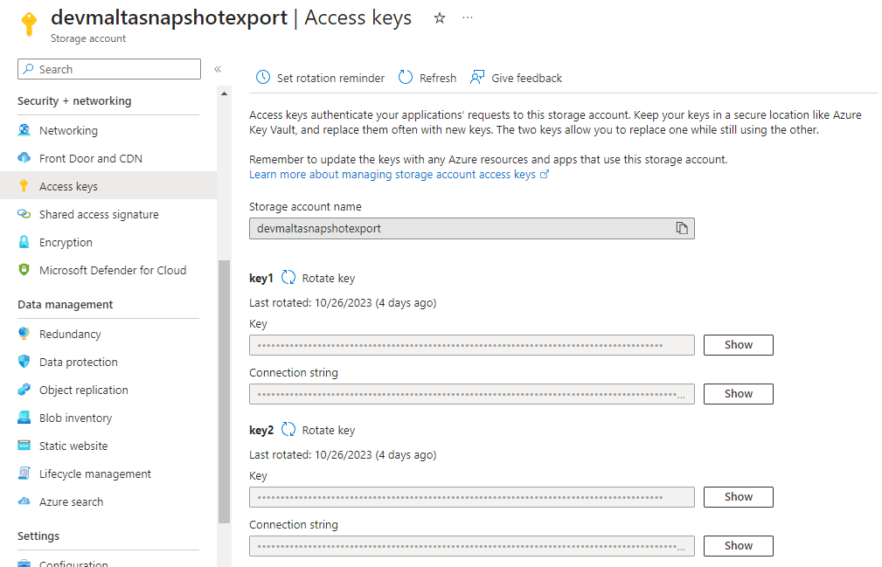Click the Settings section header
Viewport: 882px width, 567px height.
(38, 536)
